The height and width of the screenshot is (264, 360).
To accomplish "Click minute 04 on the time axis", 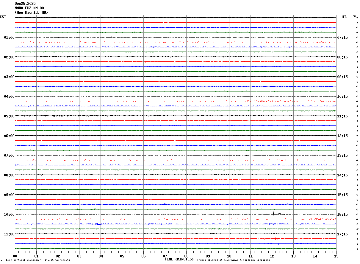I will pos(101,256).
